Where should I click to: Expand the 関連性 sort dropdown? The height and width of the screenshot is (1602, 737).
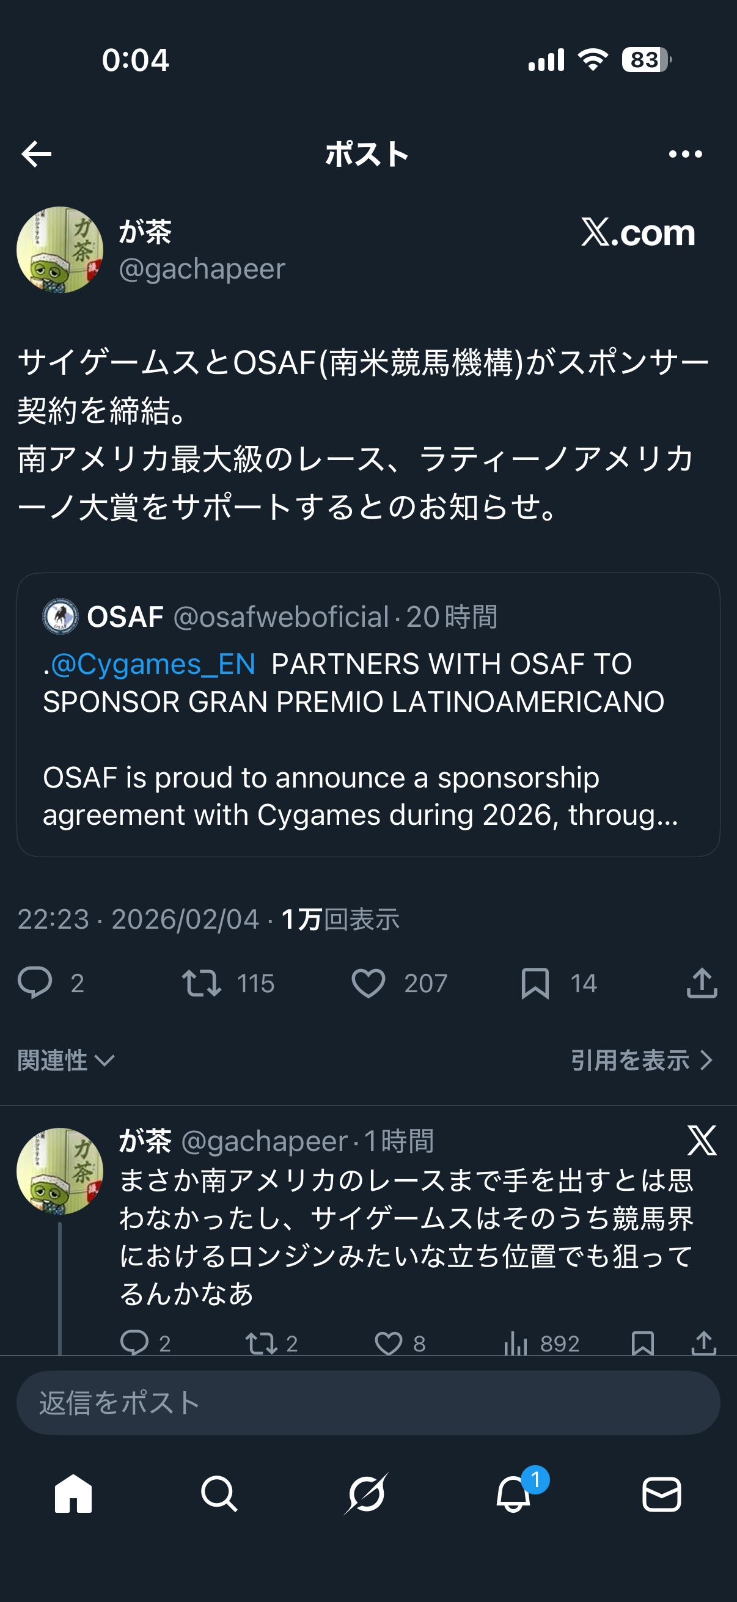tap(66, 1060)
